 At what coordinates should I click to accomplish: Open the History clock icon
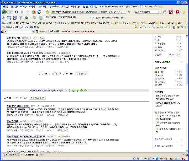click(21, 18)
